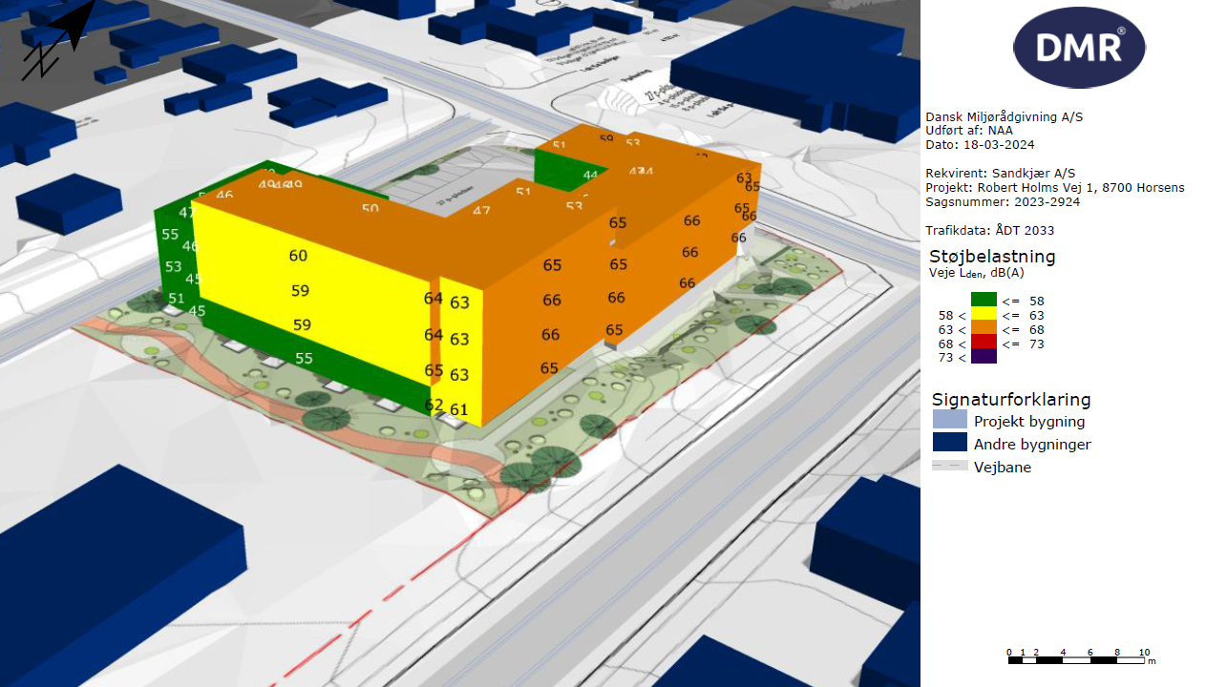Click the green <= 58 legend swatch
Screen dimensions: 1227x687
point(984,300)
